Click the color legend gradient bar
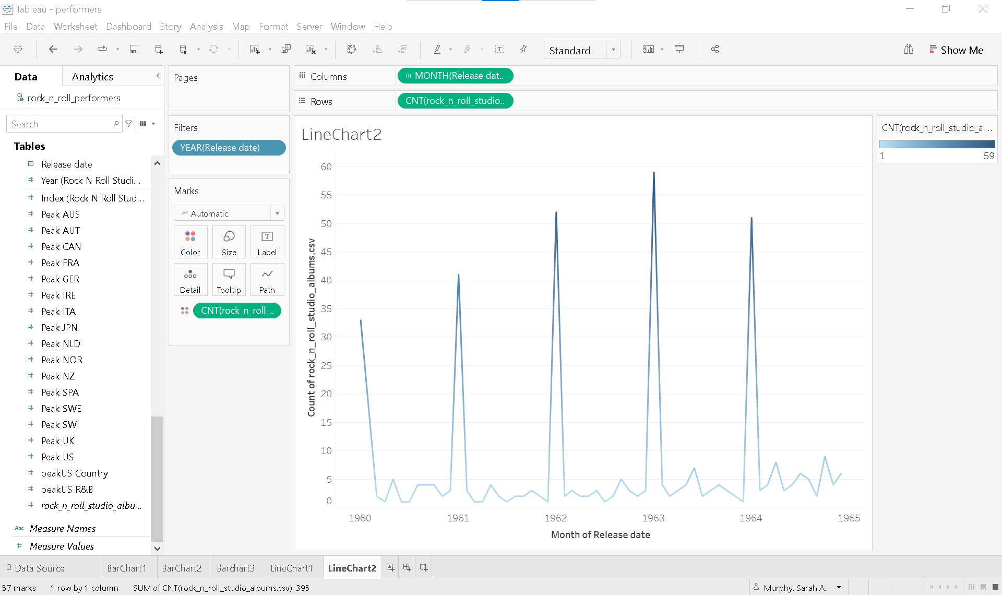This screenshot has height=595, width=1002. (937, 144)
